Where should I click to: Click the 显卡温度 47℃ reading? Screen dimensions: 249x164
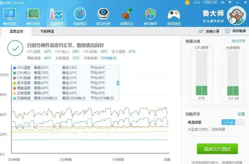coord(124,52)
